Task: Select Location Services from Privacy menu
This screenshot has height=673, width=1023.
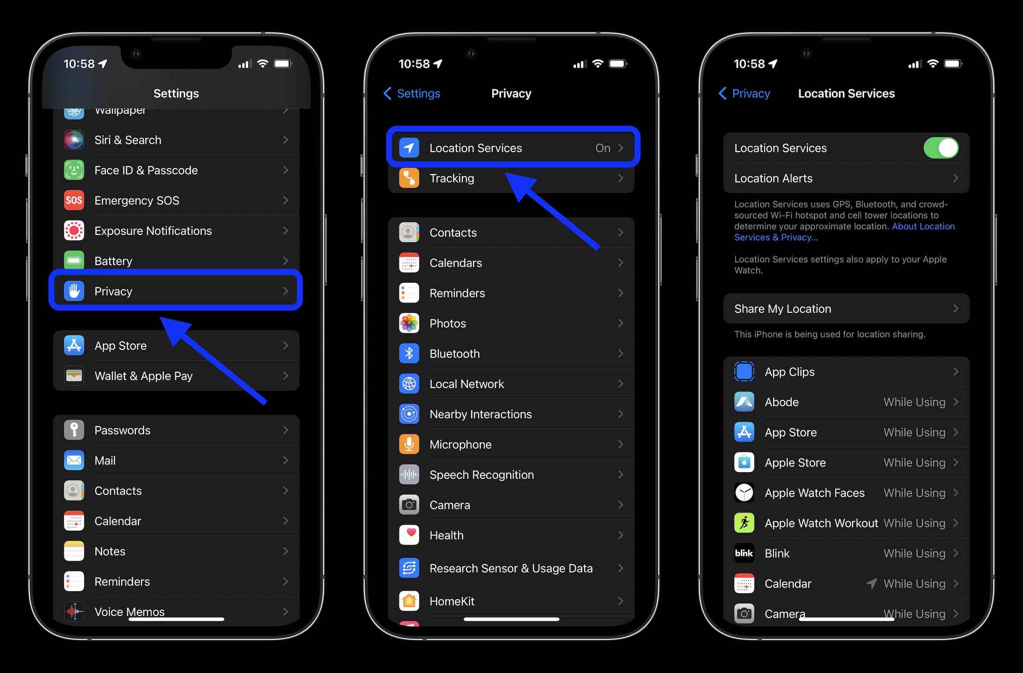Action: coord(511,148)
